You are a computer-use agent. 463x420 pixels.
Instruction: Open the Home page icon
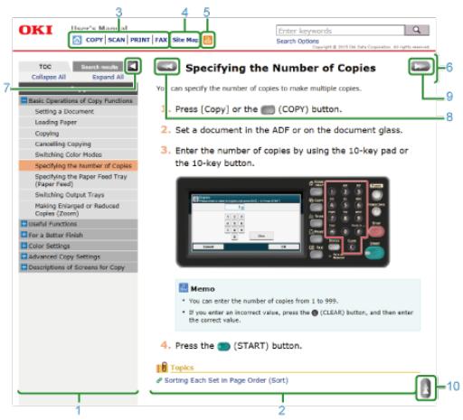pyautogui.click(x=77, y=40)
